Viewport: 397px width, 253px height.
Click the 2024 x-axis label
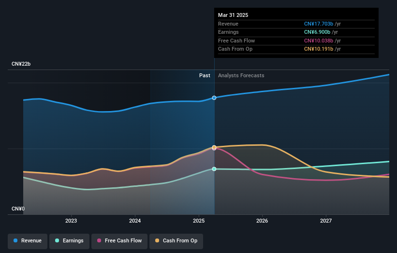tap(135, 221)
